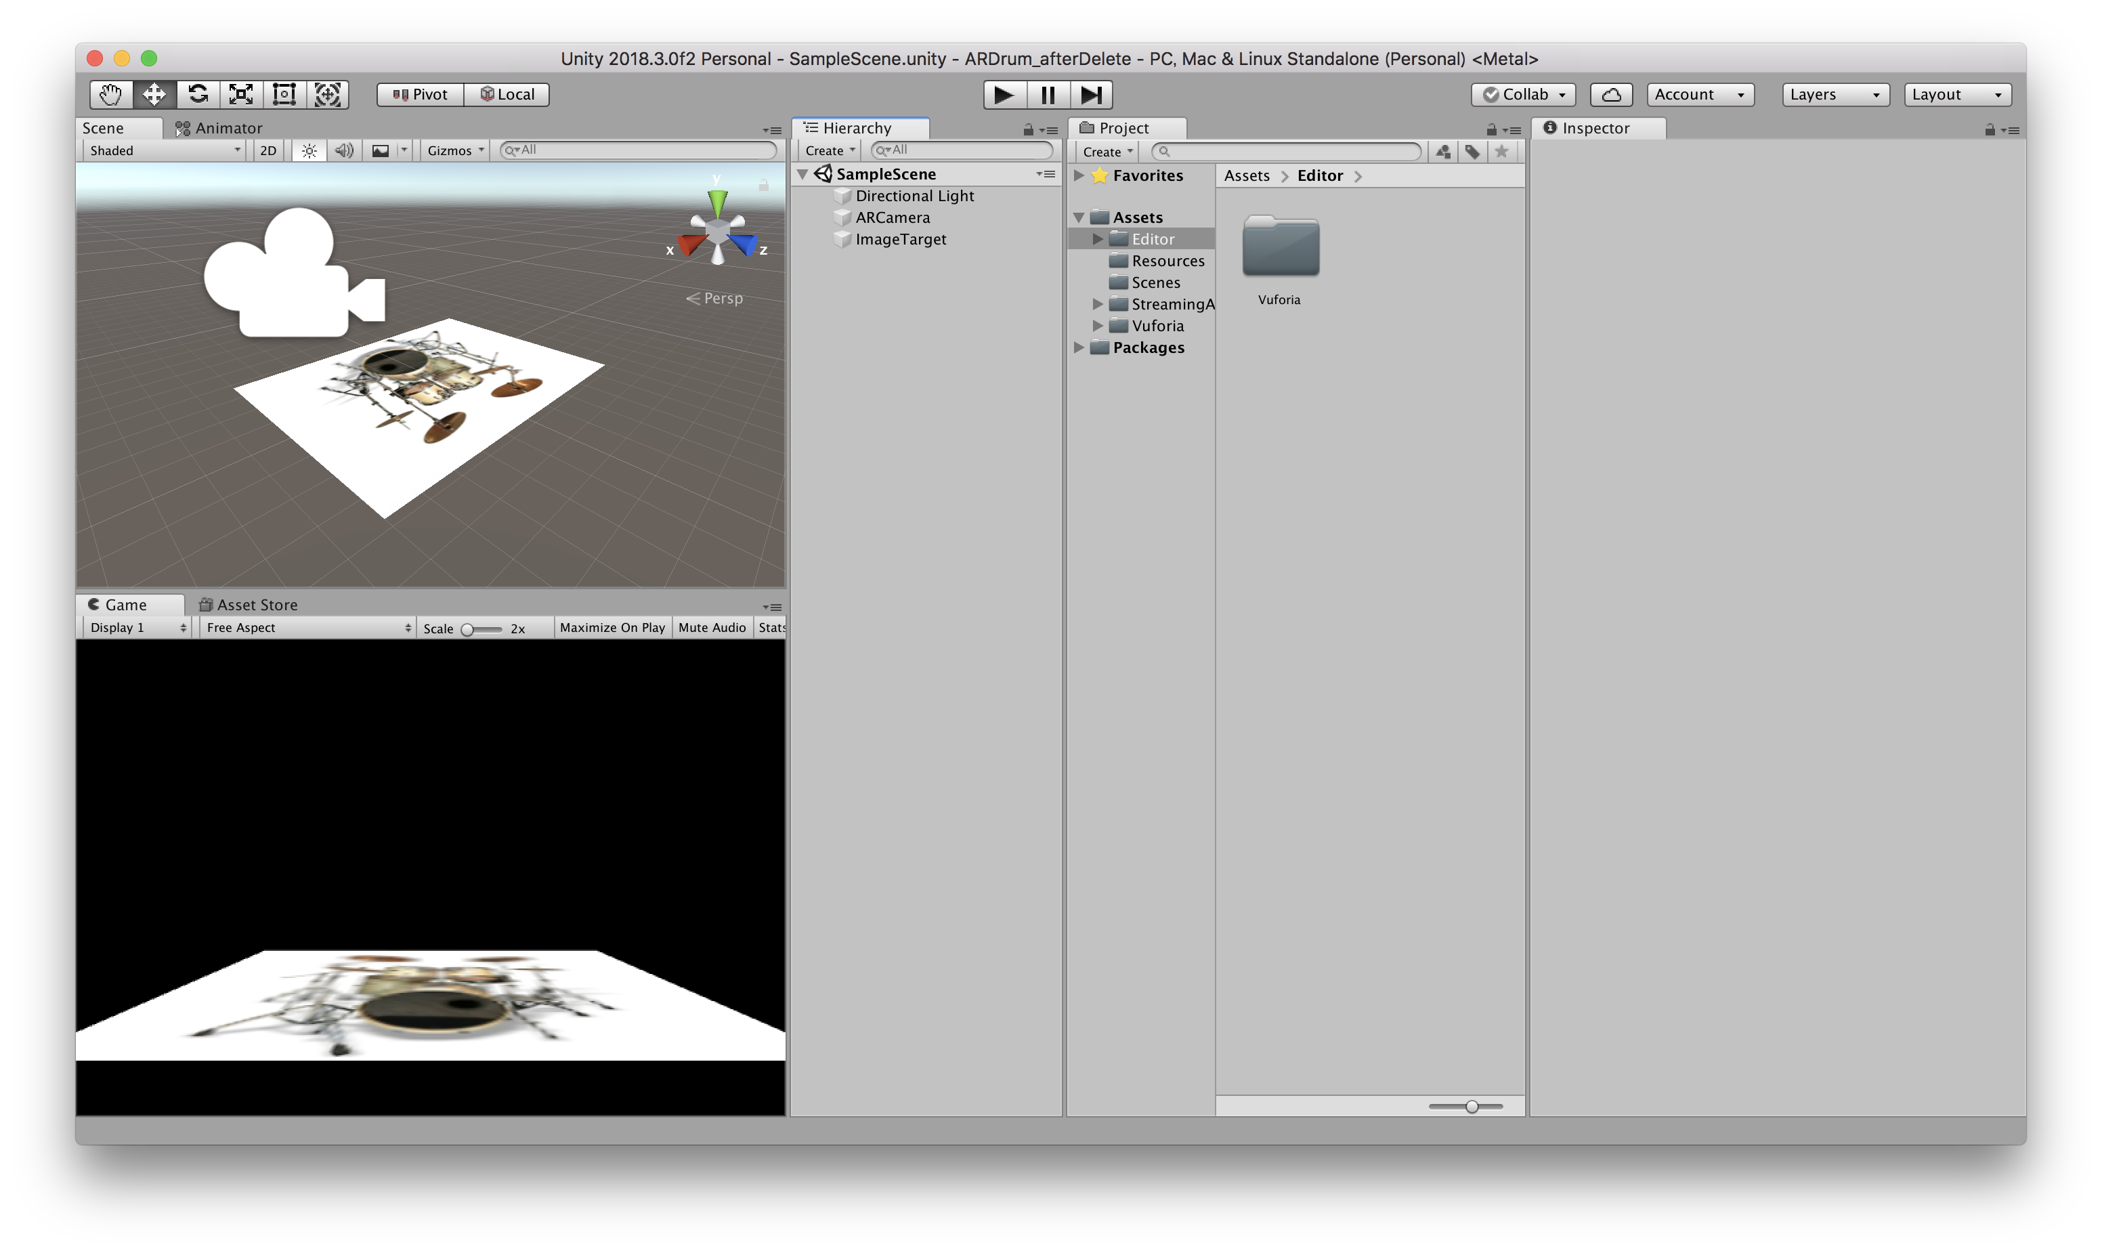Select the Rotate tool
The height and width of the screenshot is (1253, 2102).
point(198,93)
